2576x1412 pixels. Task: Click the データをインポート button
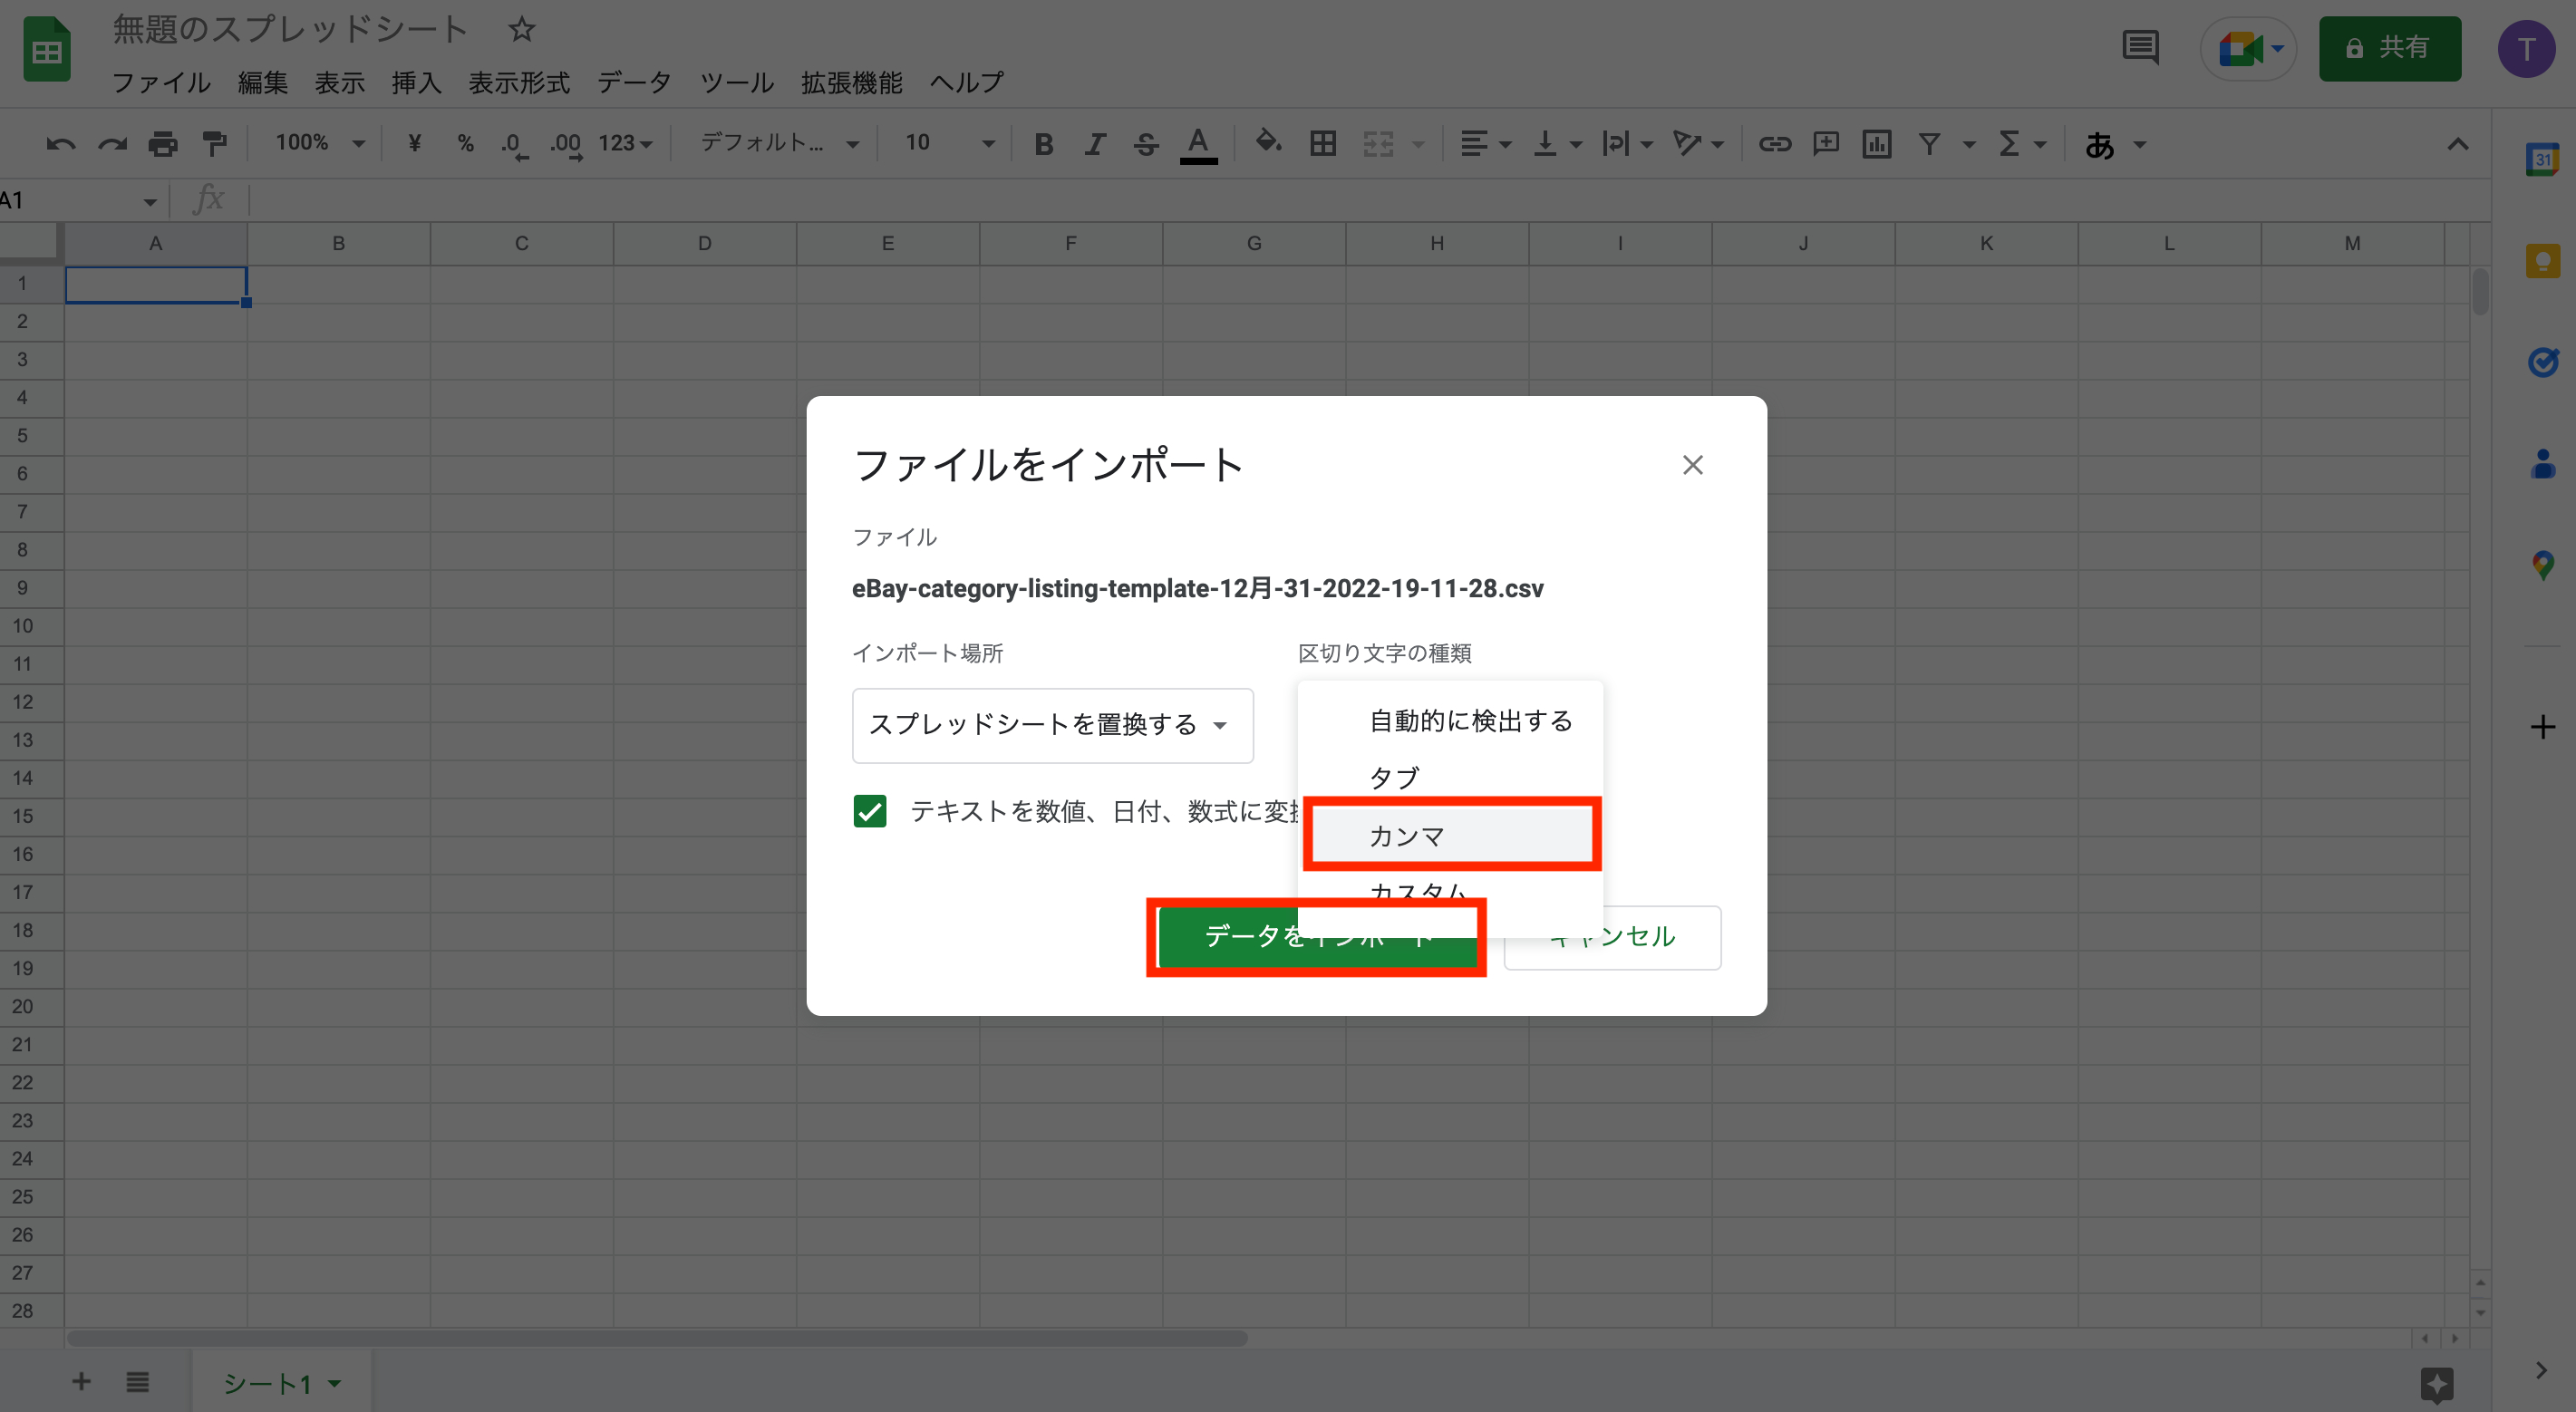click(x=1316, y=936)
